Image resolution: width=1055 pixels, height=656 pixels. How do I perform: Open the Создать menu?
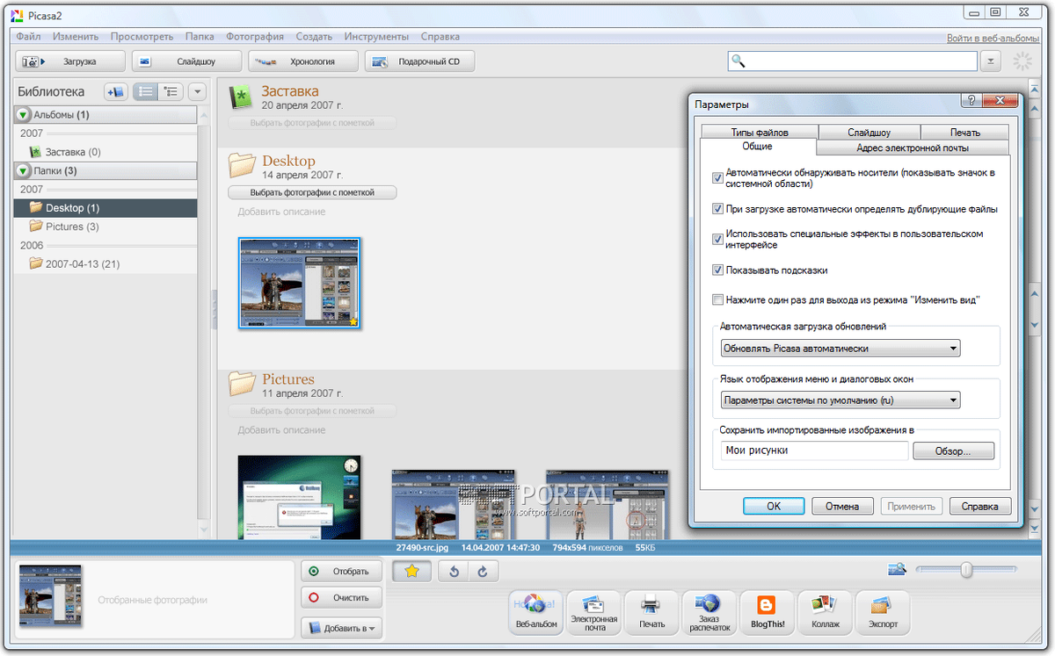pyautogui.click(x=314, y=37)
